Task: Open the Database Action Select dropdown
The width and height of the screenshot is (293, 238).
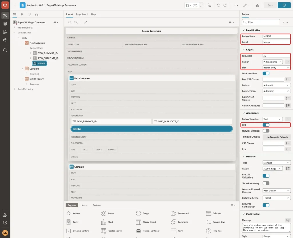Action: (x=276, y=198)
